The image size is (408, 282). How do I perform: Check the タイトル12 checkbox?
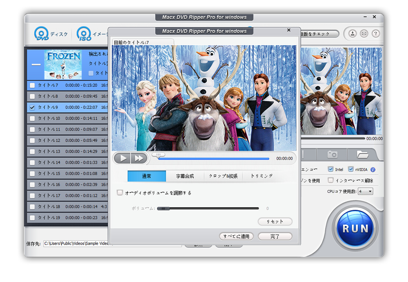tap(32, 140)
